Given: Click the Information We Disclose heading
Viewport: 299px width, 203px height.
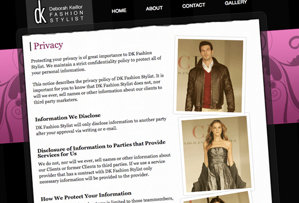Looking at the screenshot, I should [x=68, y=117].
